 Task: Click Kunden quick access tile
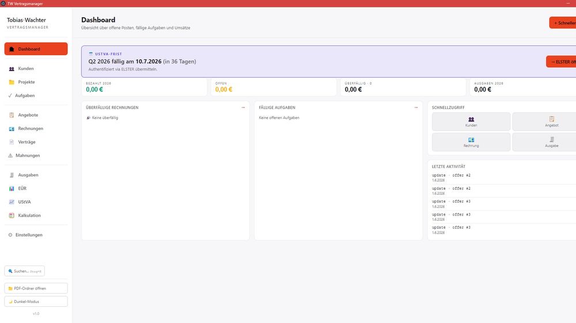(x=471, y=122)
